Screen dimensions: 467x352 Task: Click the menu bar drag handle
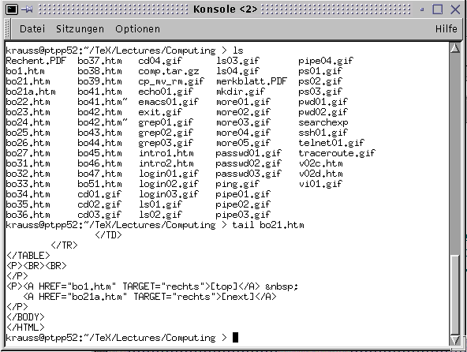[8, 29]
